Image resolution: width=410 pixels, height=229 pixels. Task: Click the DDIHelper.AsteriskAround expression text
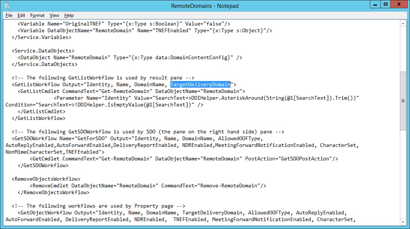pyautogui.click(x=223, y=98)
